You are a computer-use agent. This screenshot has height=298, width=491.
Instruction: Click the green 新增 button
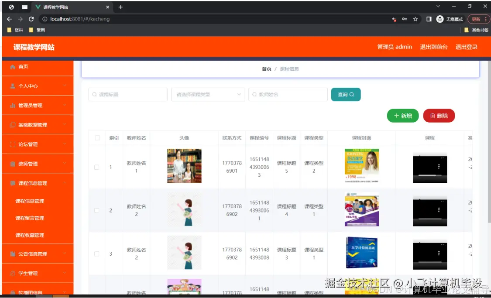[x=402, y=116]
